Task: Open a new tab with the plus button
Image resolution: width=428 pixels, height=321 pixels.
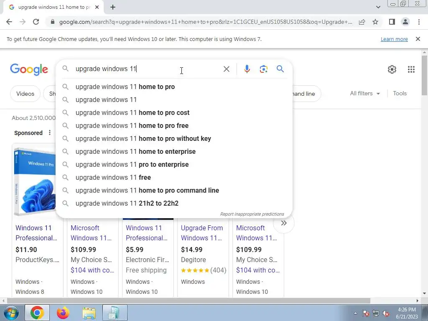Action: point(113,8)
